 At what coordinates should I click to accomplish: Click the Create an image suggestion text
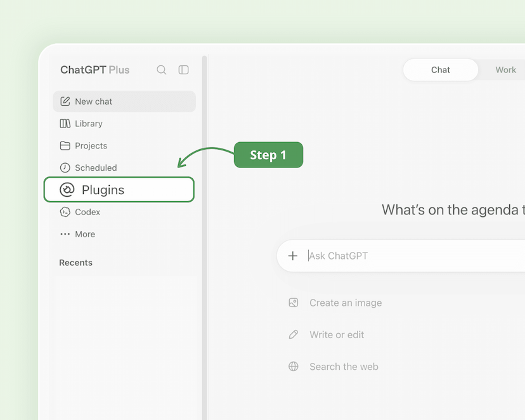(x=346, y=303)
